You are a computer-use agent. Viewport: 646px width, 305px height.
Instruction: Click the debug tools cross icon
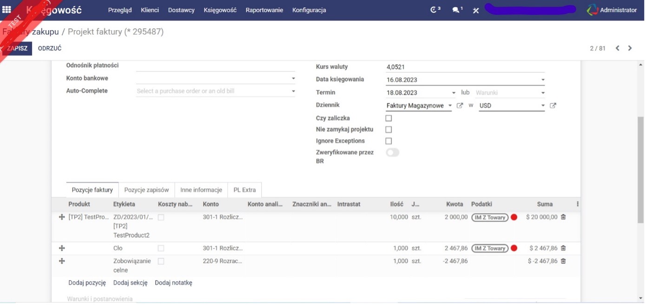476,10
